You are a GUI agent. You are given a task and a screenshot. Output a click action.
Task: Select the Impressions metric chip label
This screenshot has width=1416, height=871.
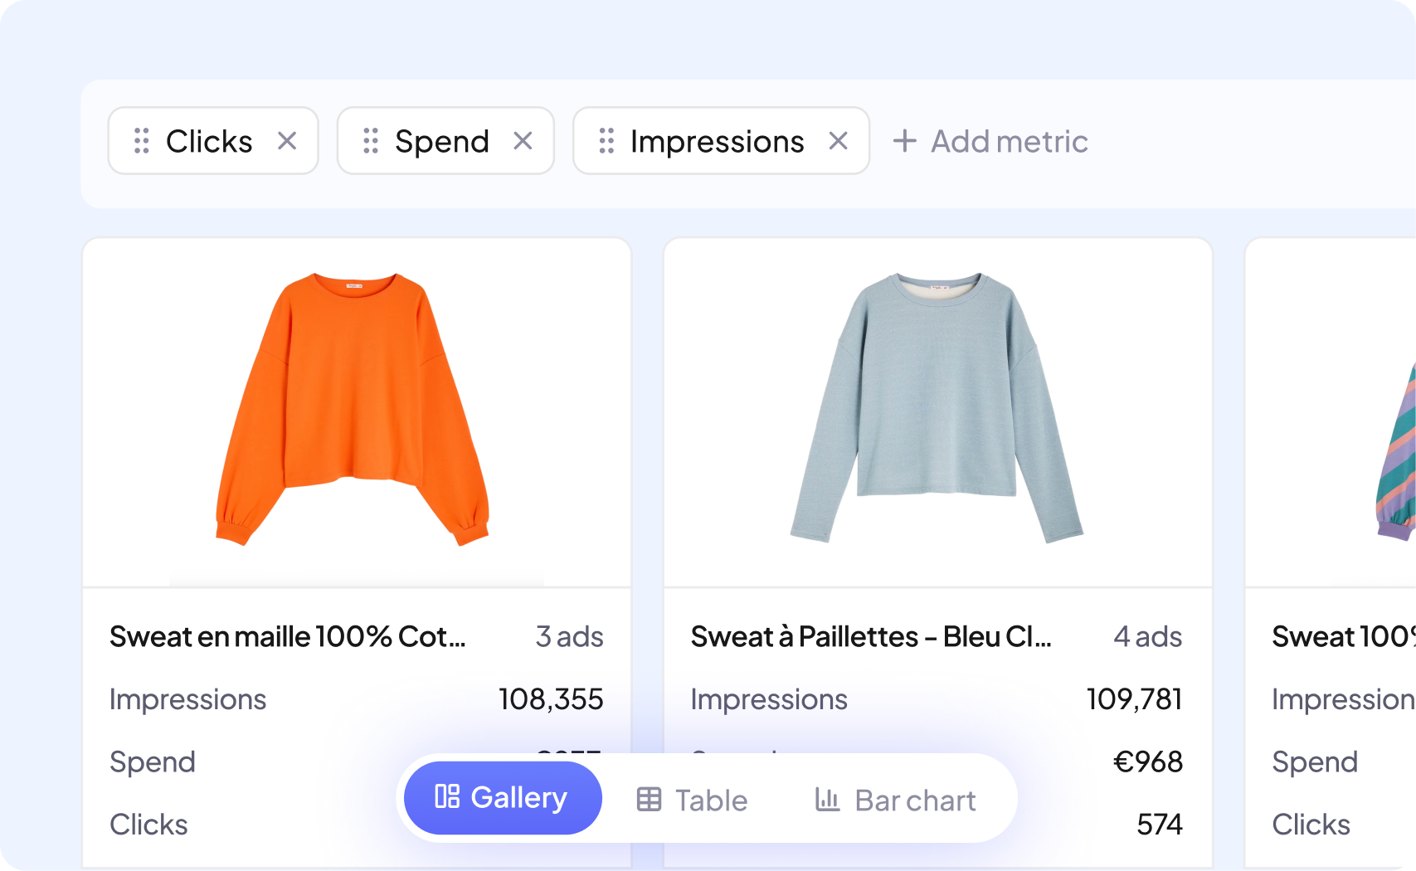pos(718,142)
